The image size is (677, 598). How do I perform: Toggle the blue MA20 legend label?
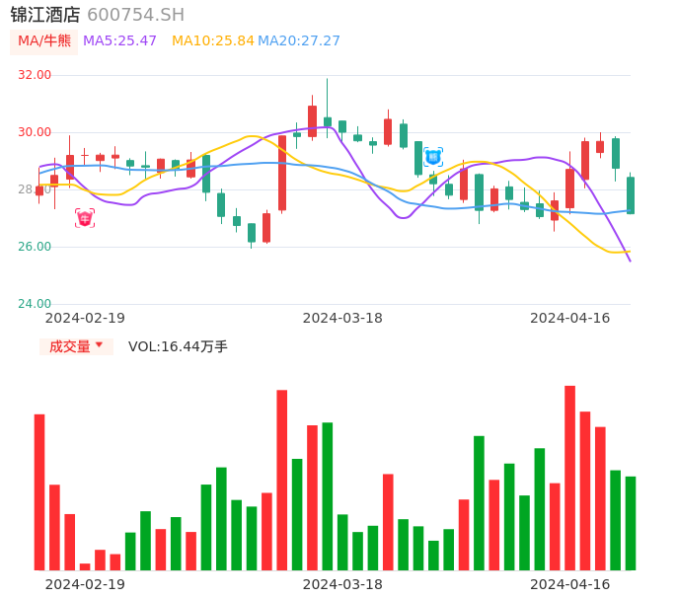298,41
